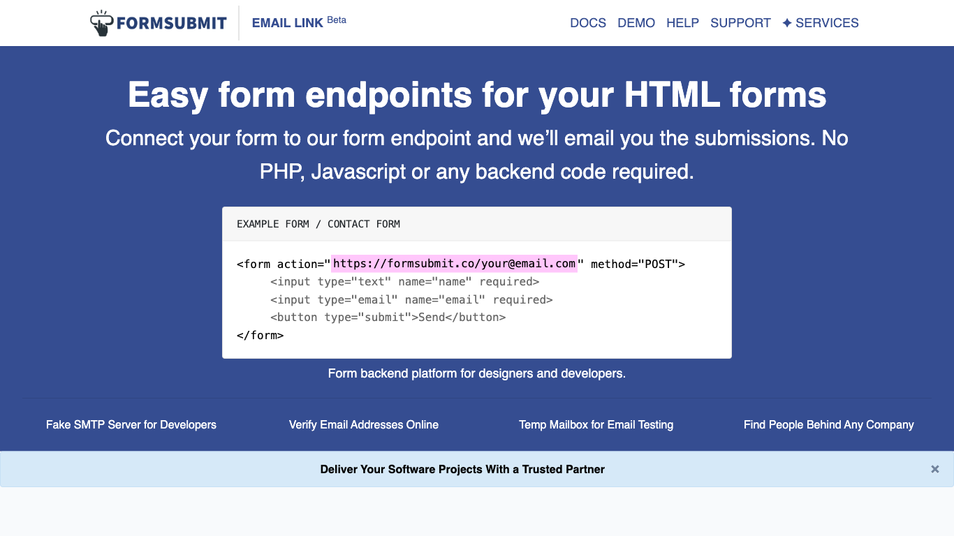Open Verify Email Addresses Online link
This screenshot has width=954, height=536.
pos(364,424)
